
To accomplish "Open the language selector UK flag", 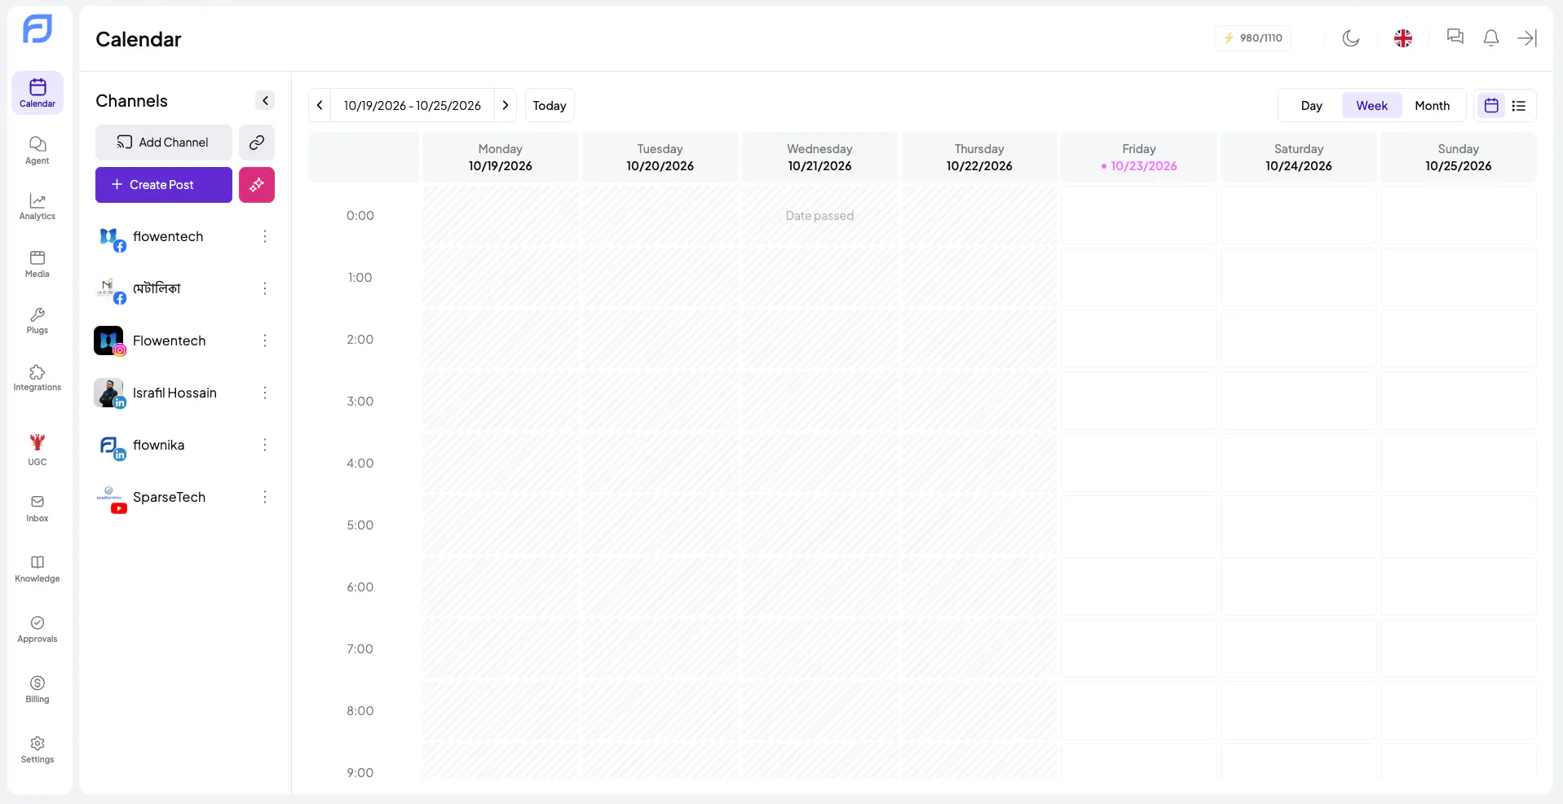I will pos(1403,38).
